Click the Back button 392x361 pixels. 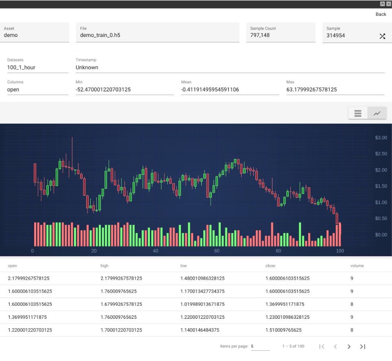tap(381, 14)
